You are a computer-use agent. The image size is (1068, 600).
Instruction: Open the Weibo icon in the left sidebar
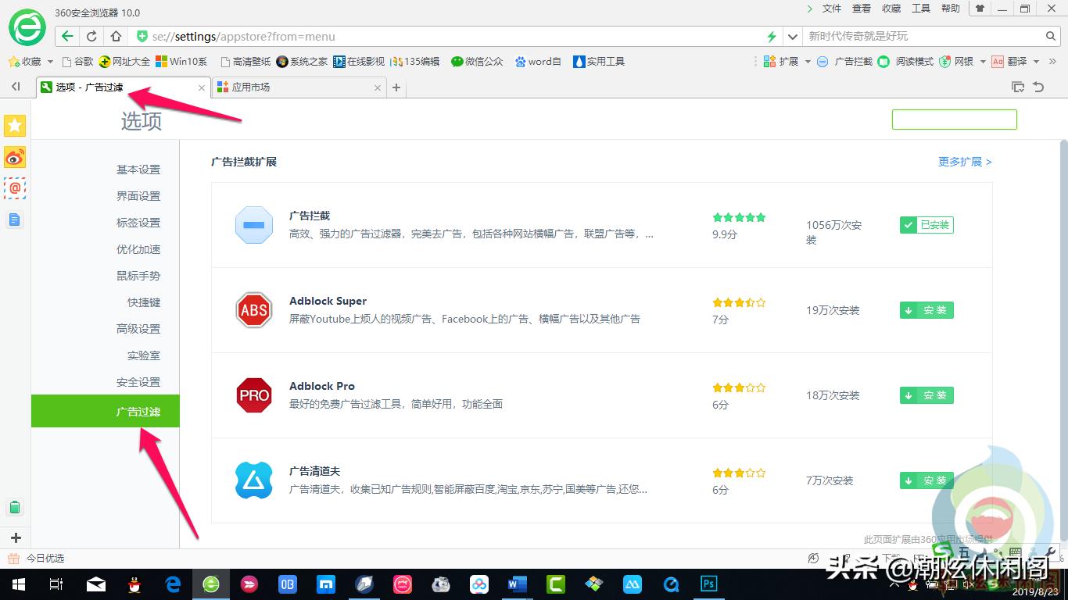[15, 157]
